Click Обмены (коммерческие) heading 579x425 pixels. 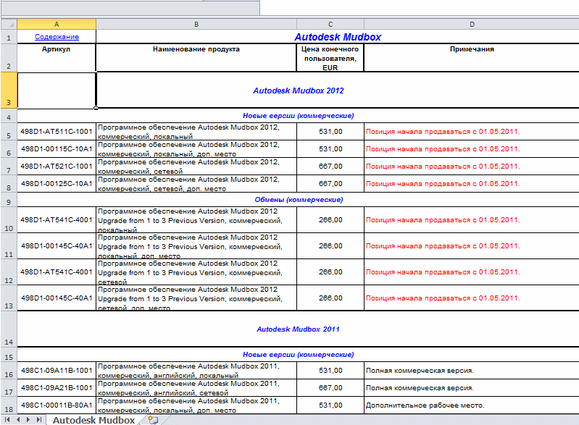pos(299,200)
